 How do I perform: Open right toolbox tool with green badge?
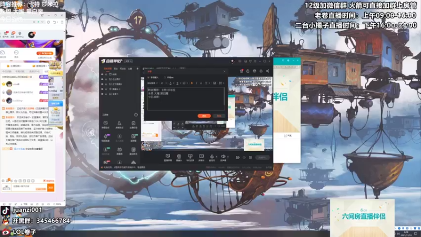tap(134, 137)
